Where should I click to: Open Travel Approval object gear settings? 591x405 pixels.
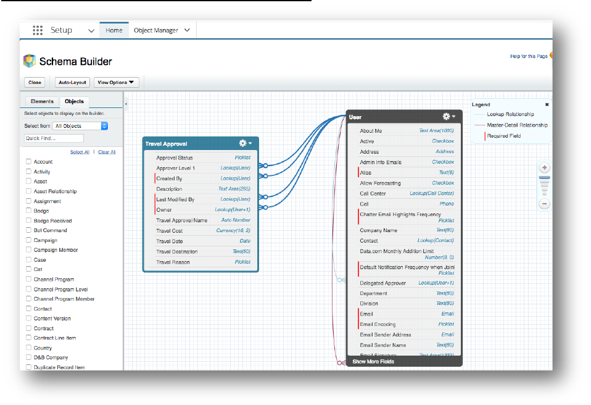coord(242,143)
